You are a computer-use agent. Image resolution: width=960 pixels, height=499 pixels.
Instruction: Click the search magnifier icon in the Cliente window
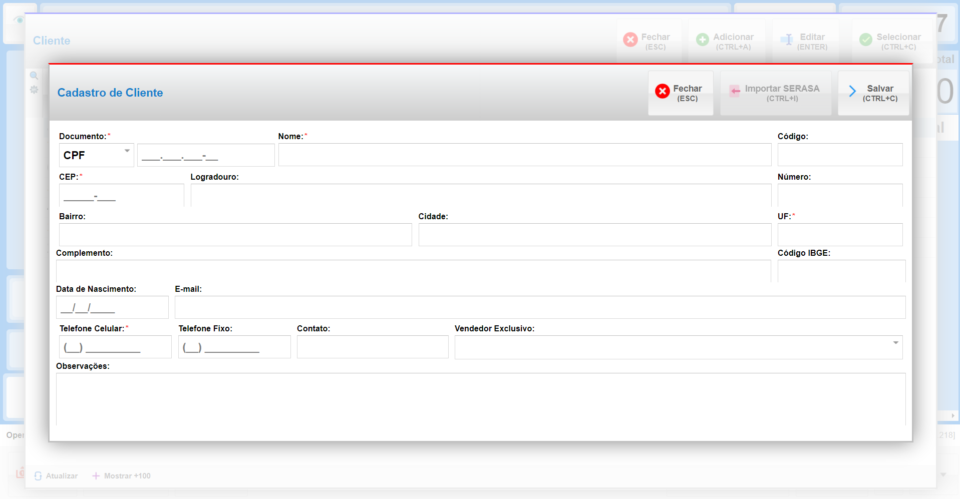[x=34, y=76]
